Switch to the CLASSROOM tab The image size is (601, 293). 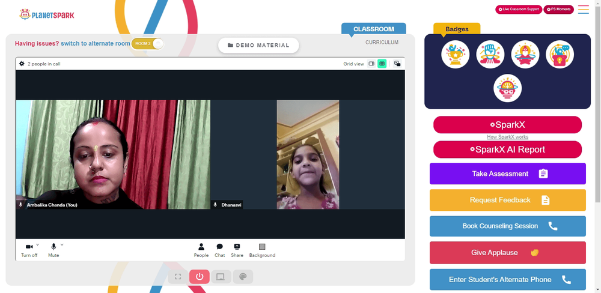[x=374, y=29]
